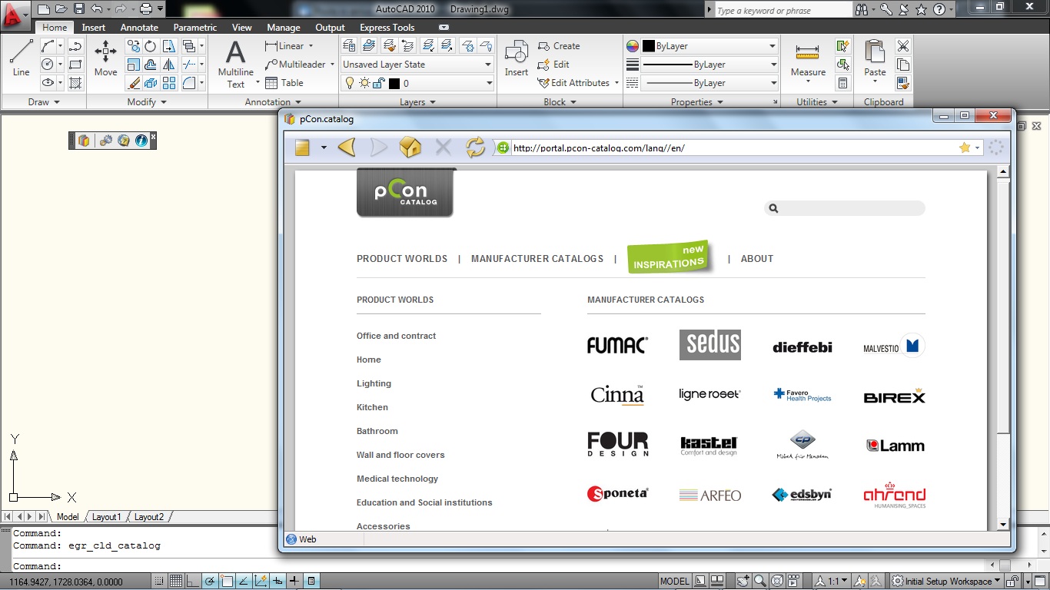Toggle Grid Display in status bar
Image resolution: width=1050 pixels, height=590 pixels.
pos(175,581)
